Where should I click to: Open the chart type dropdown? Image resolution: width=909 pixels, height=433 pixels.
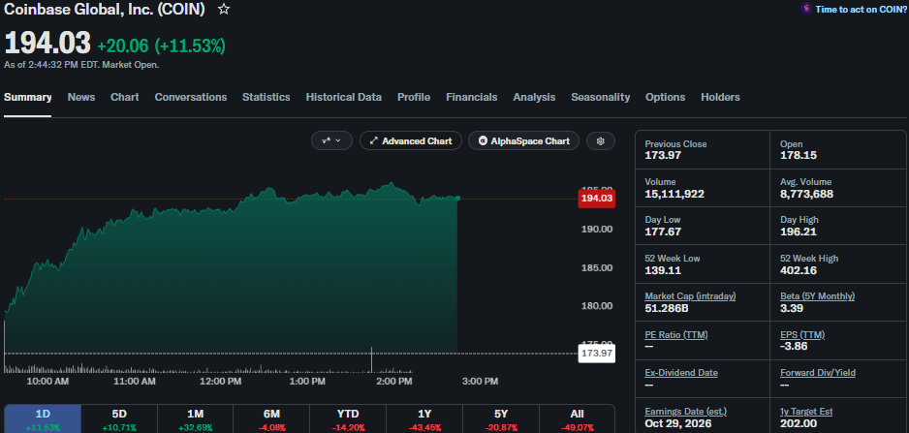[331, 140]
